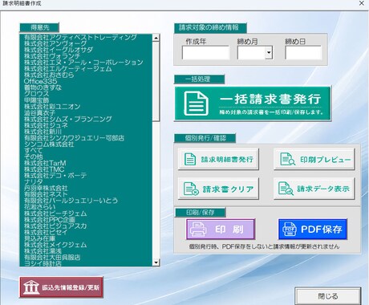Select その他 in customer list

pyautogui.click(x=86, y=157)
